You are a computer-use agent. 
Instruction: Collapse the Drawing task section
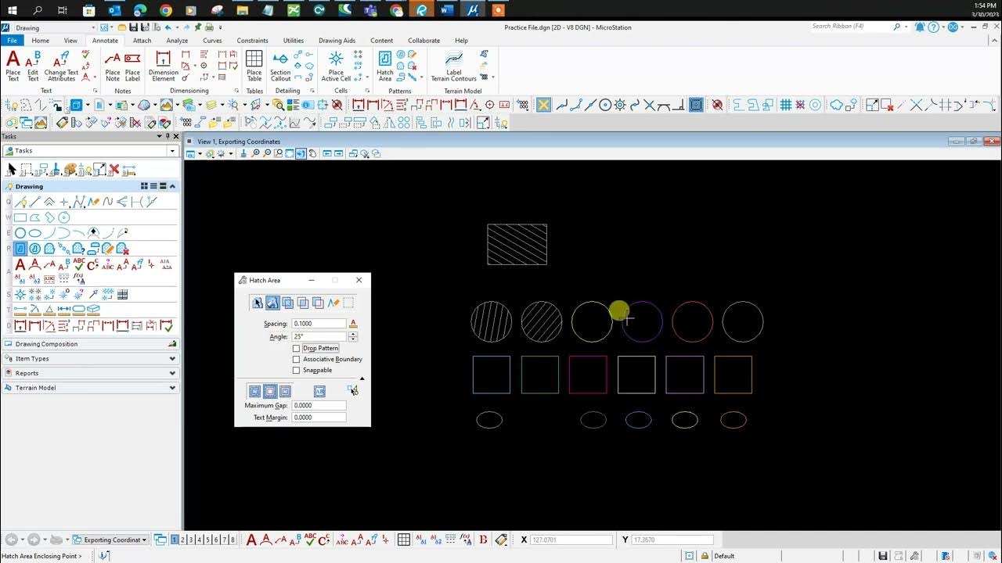pyautogui.click(x=172, y=186)
